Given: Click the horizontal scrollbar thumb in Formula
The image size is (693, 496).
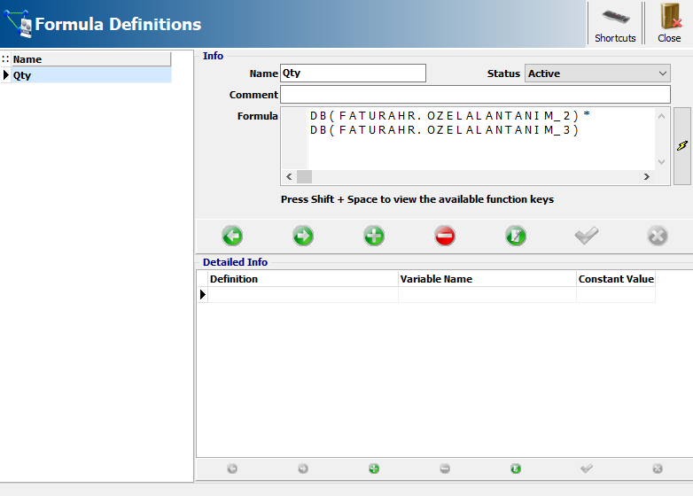Looking at the screenshot, I should pyautogui.click(x=304, y=176).
